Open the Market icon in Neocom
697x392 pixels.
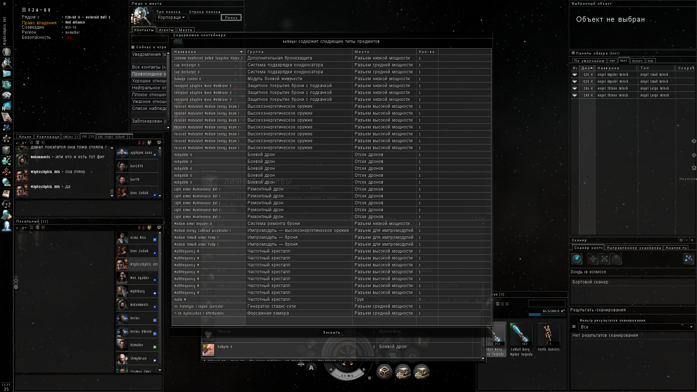pos(7,95)
